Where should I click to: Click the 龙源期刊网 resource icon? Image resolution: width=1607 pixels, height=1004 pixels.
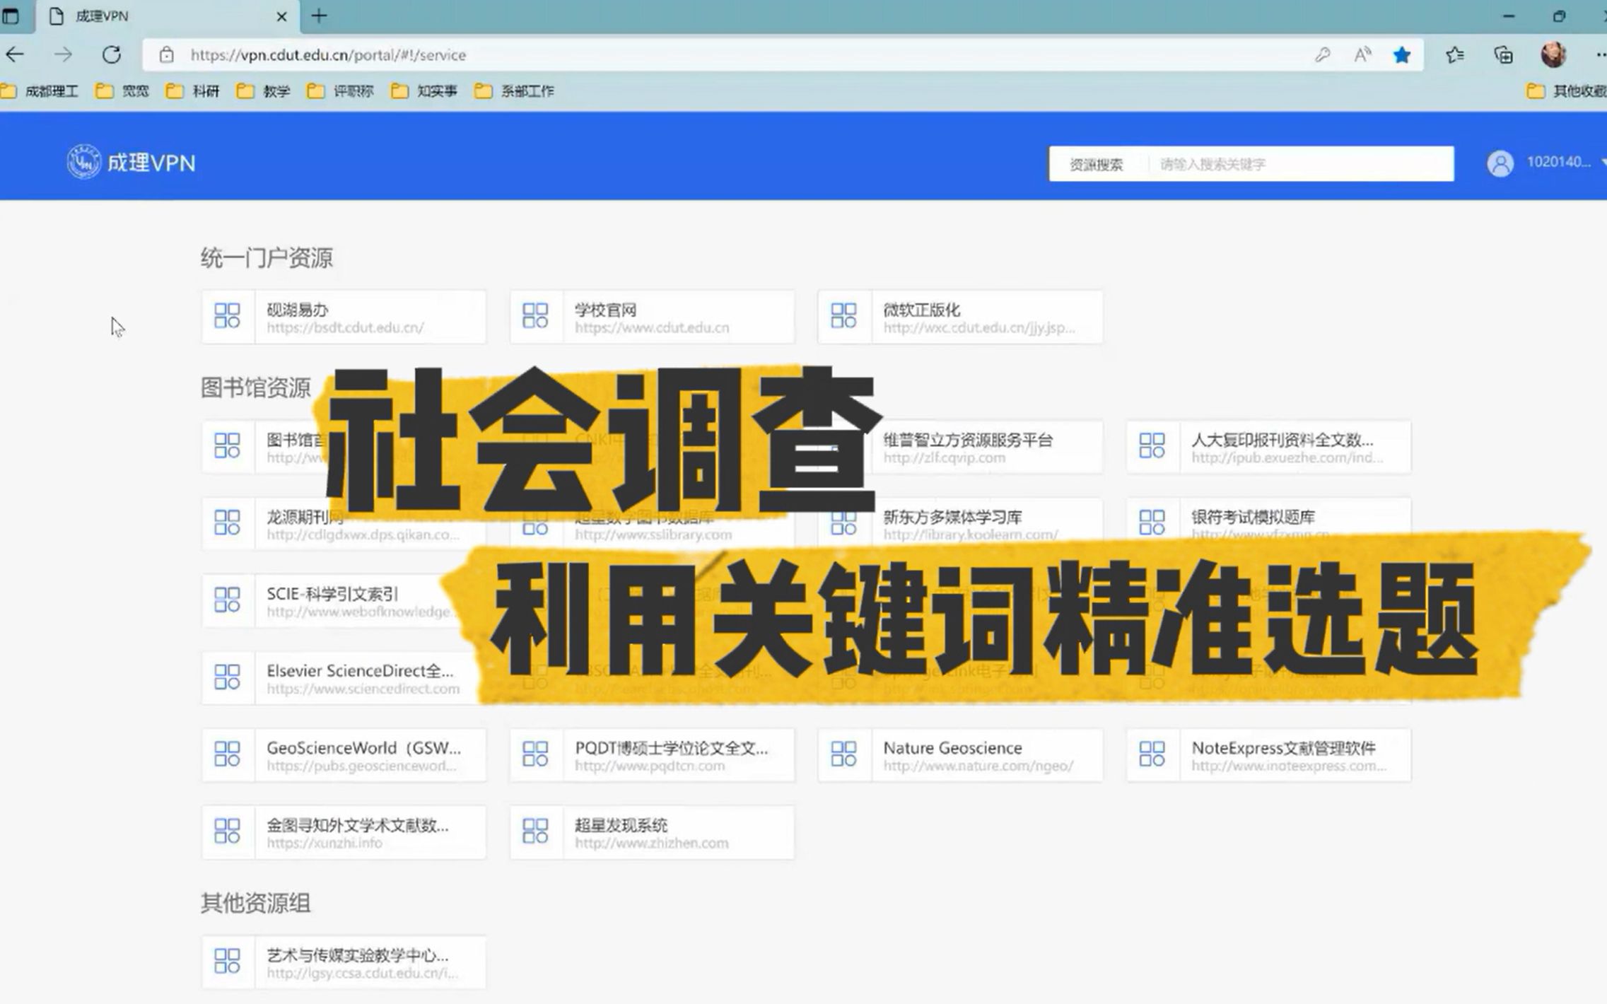(227, 523)
